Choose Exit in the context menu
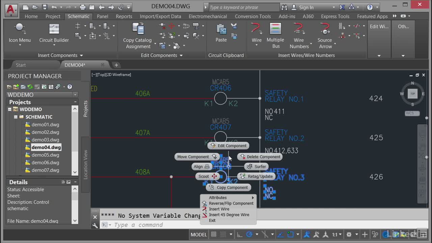This screenshot has height=243, width=432. click(212, 220)
